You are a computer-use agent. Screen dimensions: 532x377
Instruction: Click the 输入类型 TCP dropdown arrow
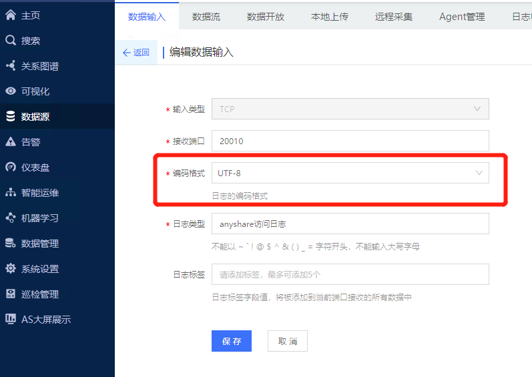point(477,109)
